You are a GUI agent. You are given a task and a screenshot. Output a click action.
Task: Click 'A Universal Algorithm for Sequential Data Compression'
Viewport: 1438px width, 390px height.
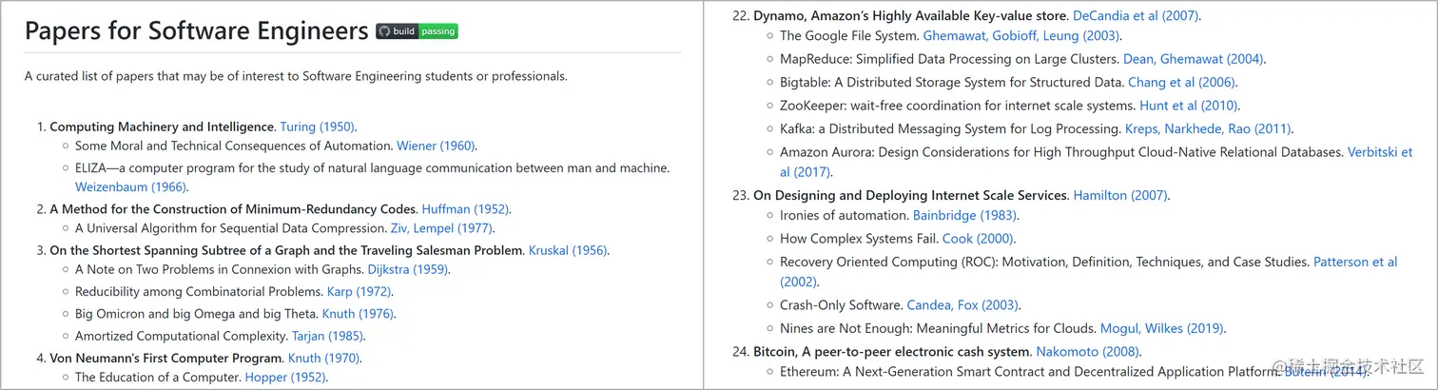pyautogui.click(x=230, y=228)
